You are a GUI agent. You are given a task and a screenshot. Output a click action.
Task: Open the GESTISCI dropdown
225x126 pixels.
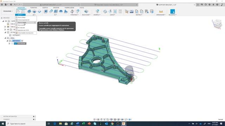[x=139, y=15]
